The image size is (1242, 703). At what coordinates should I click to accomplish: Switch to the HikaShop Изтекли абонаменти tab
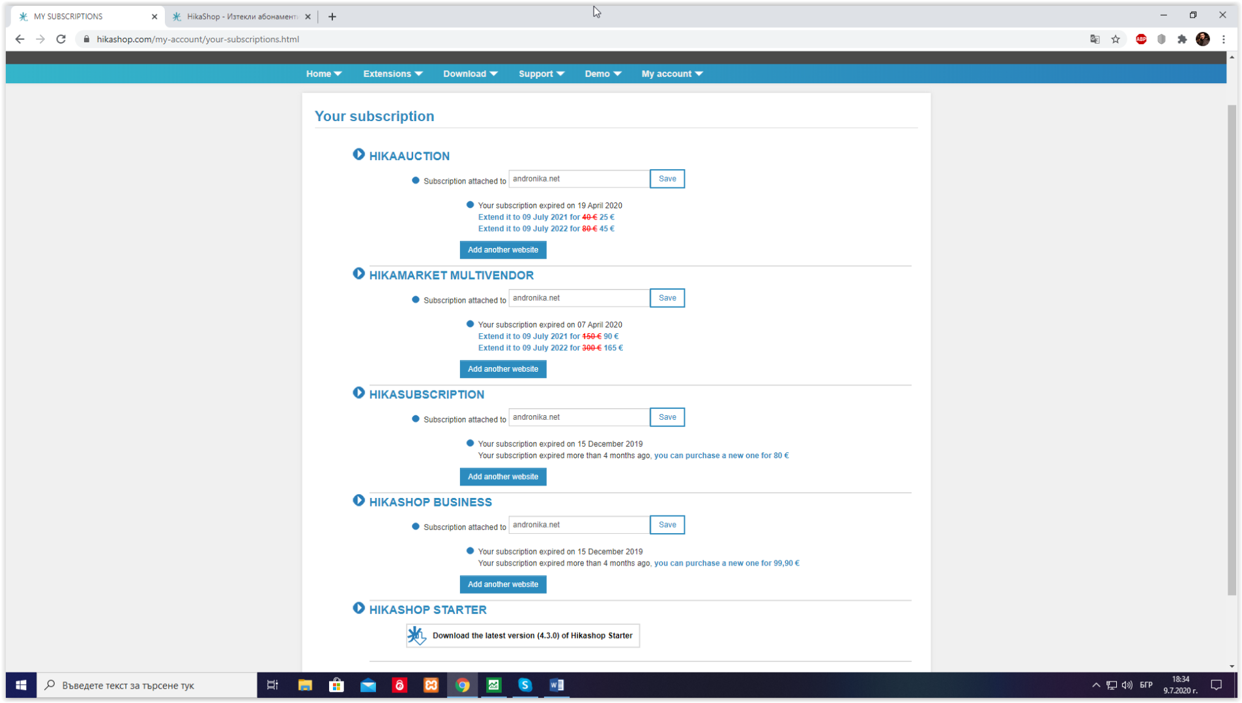click(240, 17)
